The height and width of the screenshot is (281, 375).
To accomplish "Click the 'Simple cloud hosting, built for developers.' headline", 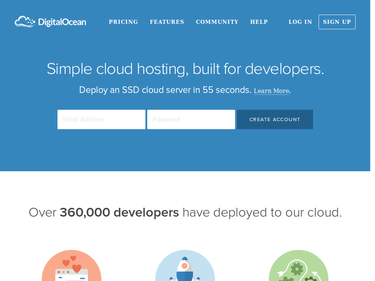I will pyautogui.click(x=185, y=69).
